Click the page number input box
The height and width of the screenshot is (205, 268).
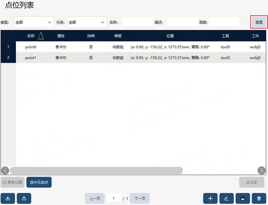114,198
